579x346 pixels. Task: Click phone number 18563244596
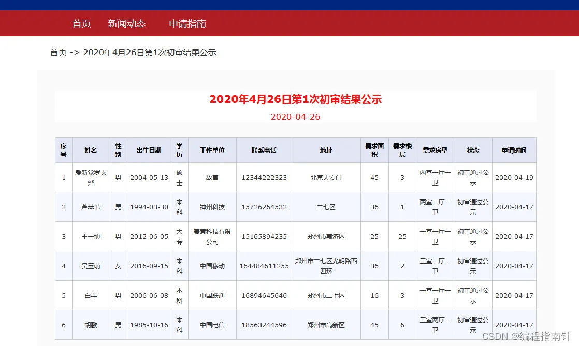tap(264, 325)
